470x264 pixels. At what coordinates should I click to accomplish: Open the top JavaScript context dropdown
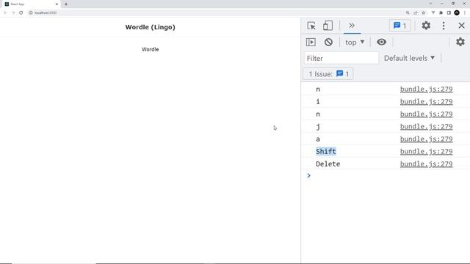click(x=355, y=43)
